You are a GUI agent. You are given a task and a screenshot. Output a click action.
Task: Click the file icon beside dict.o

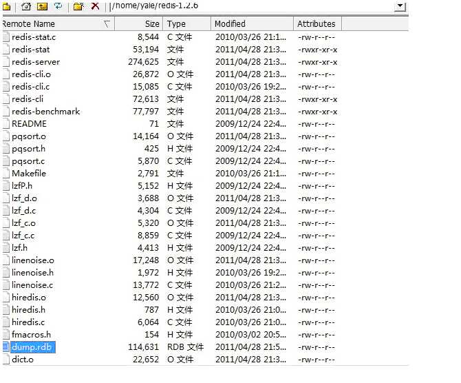tap(6, 360)
